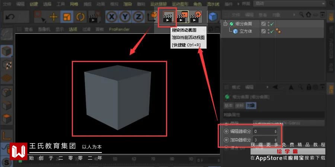Open the 编辑 menu in Object Manager

249,15
